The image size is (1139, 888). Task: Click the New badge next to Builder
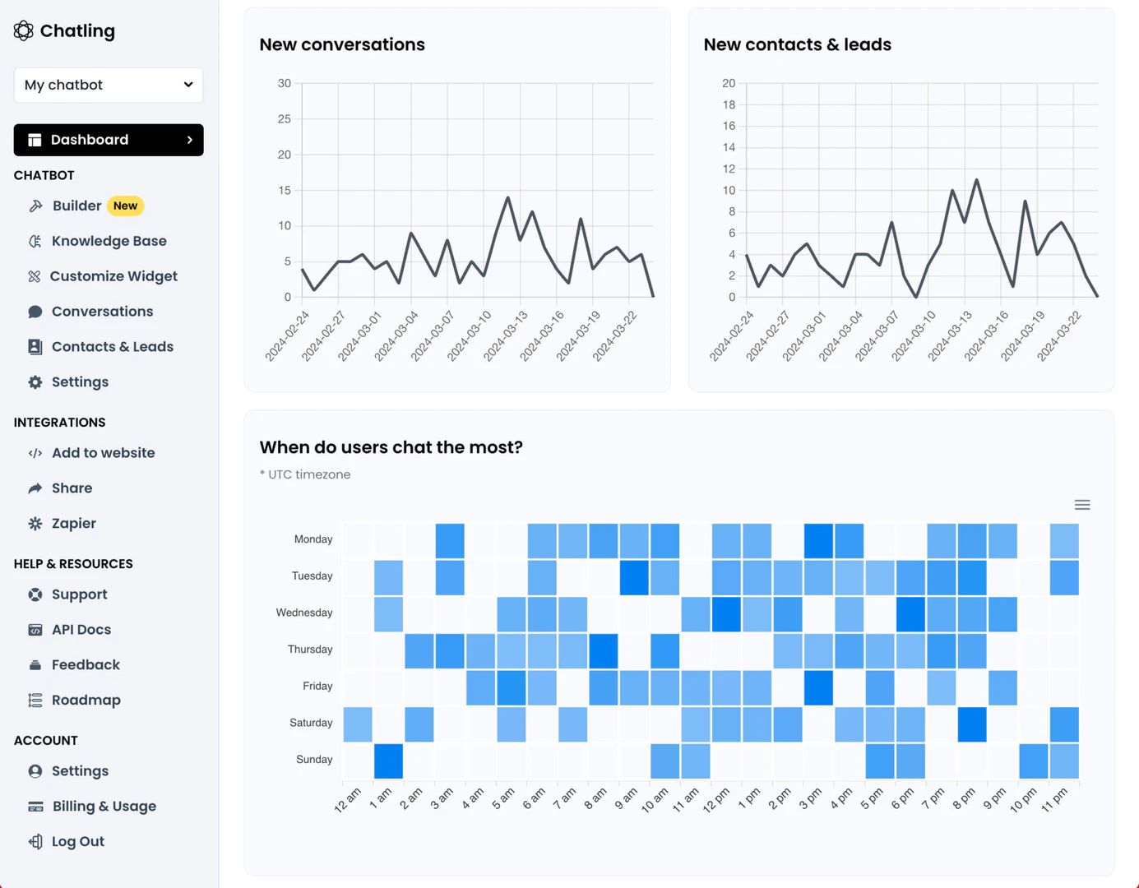point(125,206)
